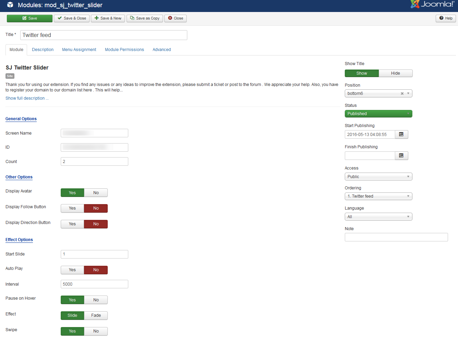Open the Menu Assignment tab

(79, 50)
